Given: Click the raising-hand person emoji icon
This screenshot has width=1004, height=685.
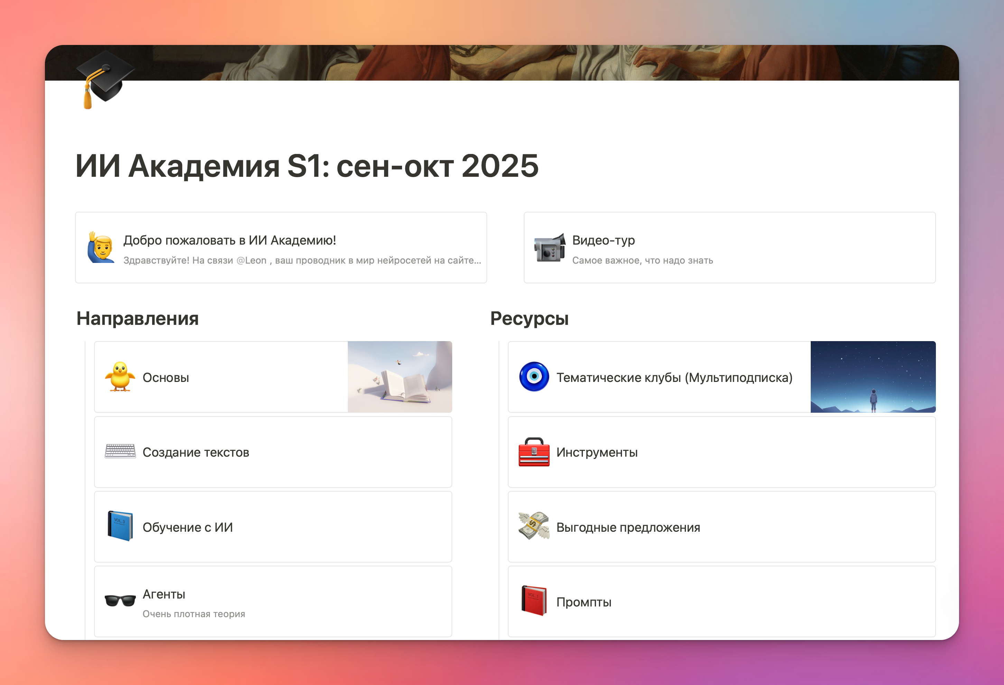Looking at the screenshot, I should (x=102, y=248).
